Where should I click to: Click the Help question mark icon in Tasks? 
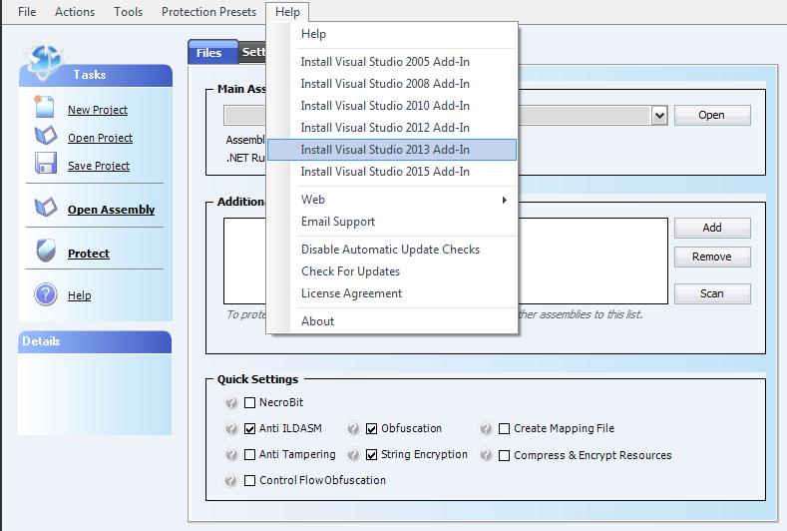pyautogui.click(x=45, y=294)
